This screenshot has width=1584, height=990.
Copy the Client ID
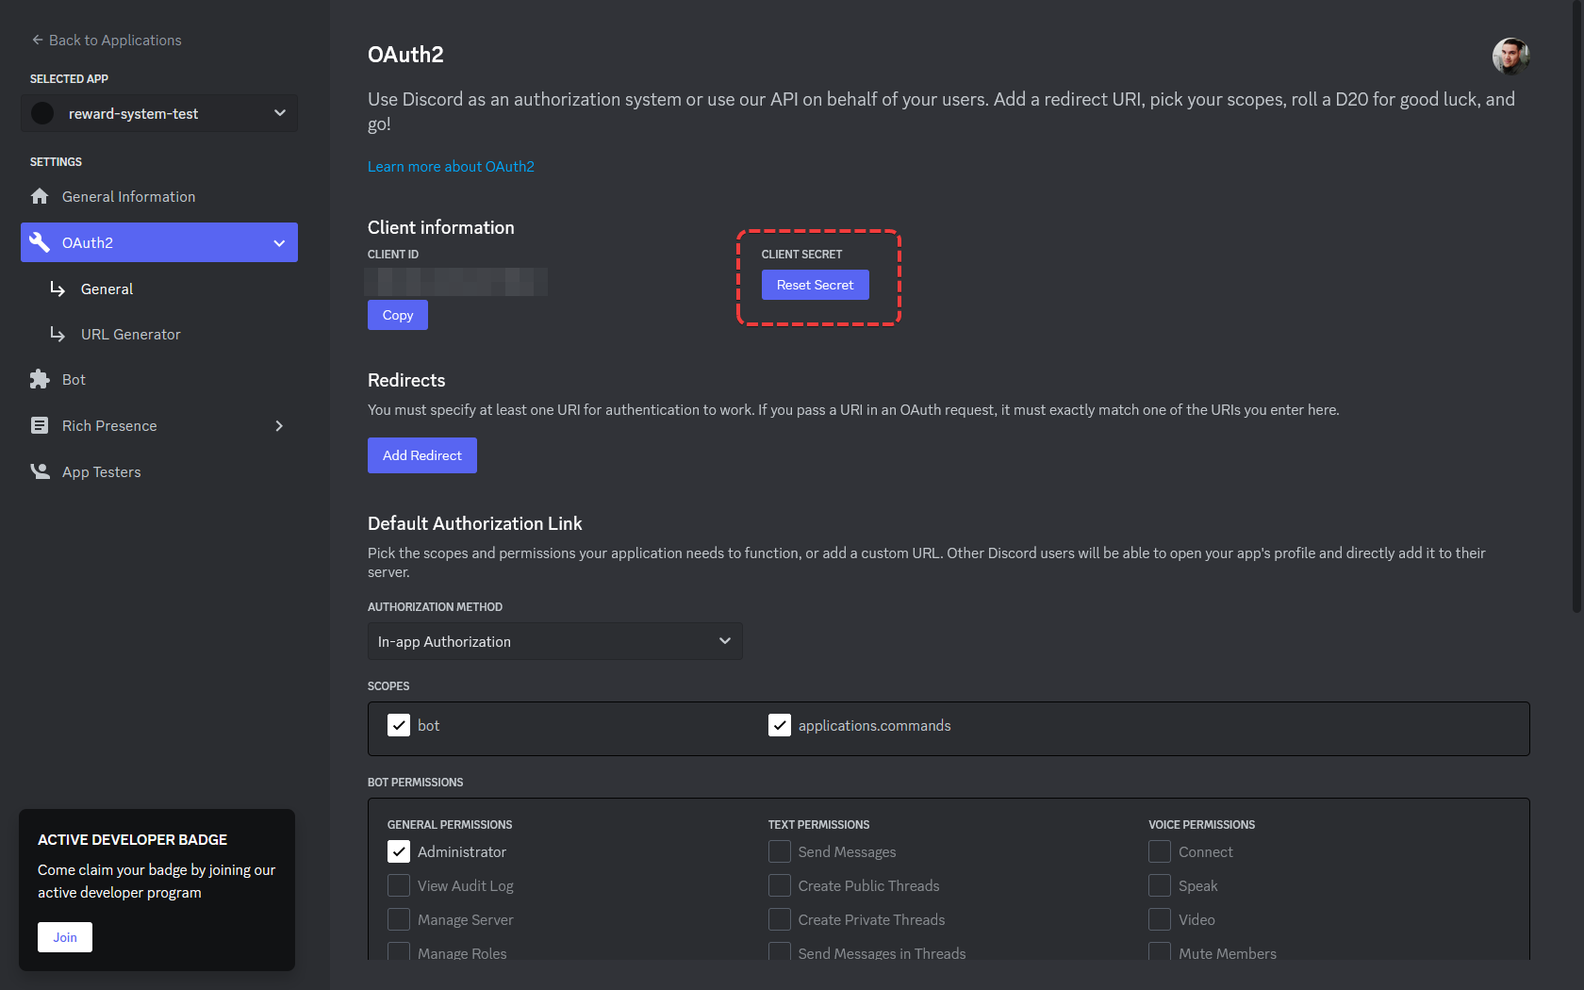398,315
